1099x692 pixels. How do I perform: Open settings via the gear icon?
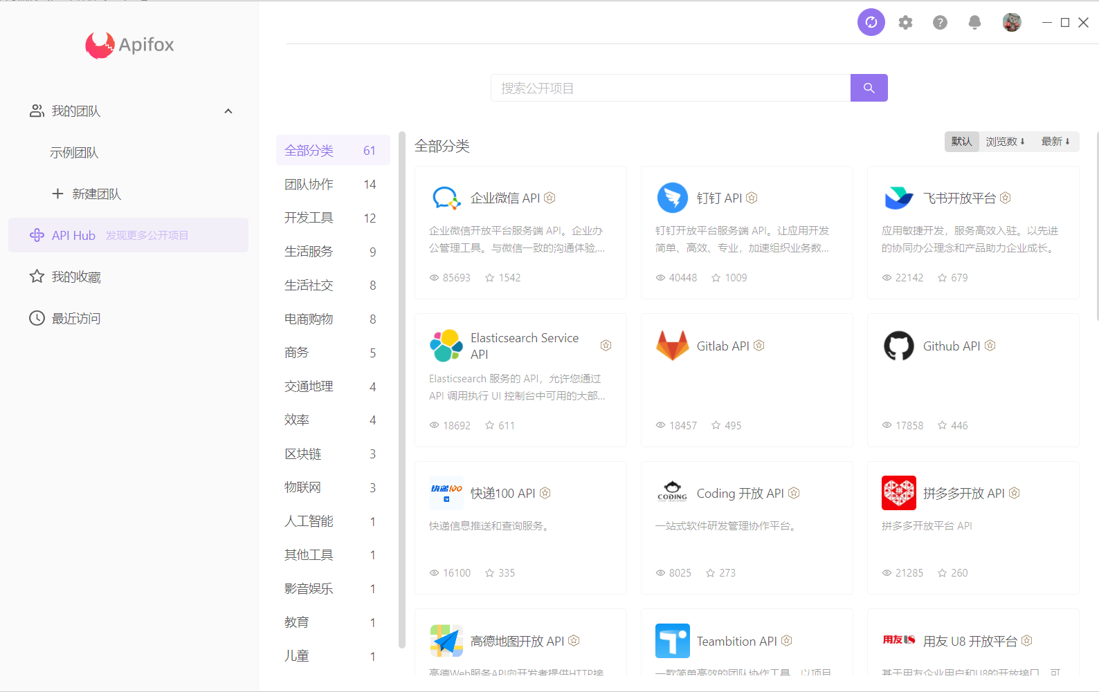click(x=905, y=23)
